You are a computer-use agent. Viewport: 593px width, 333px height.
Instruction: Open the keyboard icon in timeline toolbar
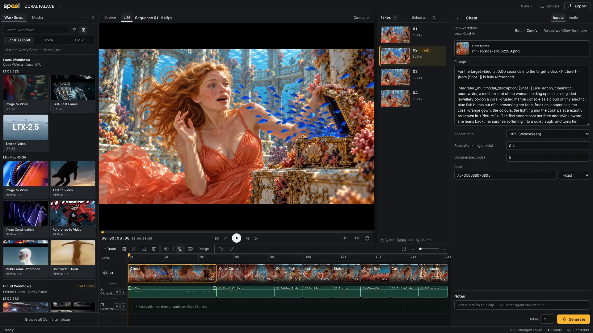pyautogui.click(x=190, y=249)
